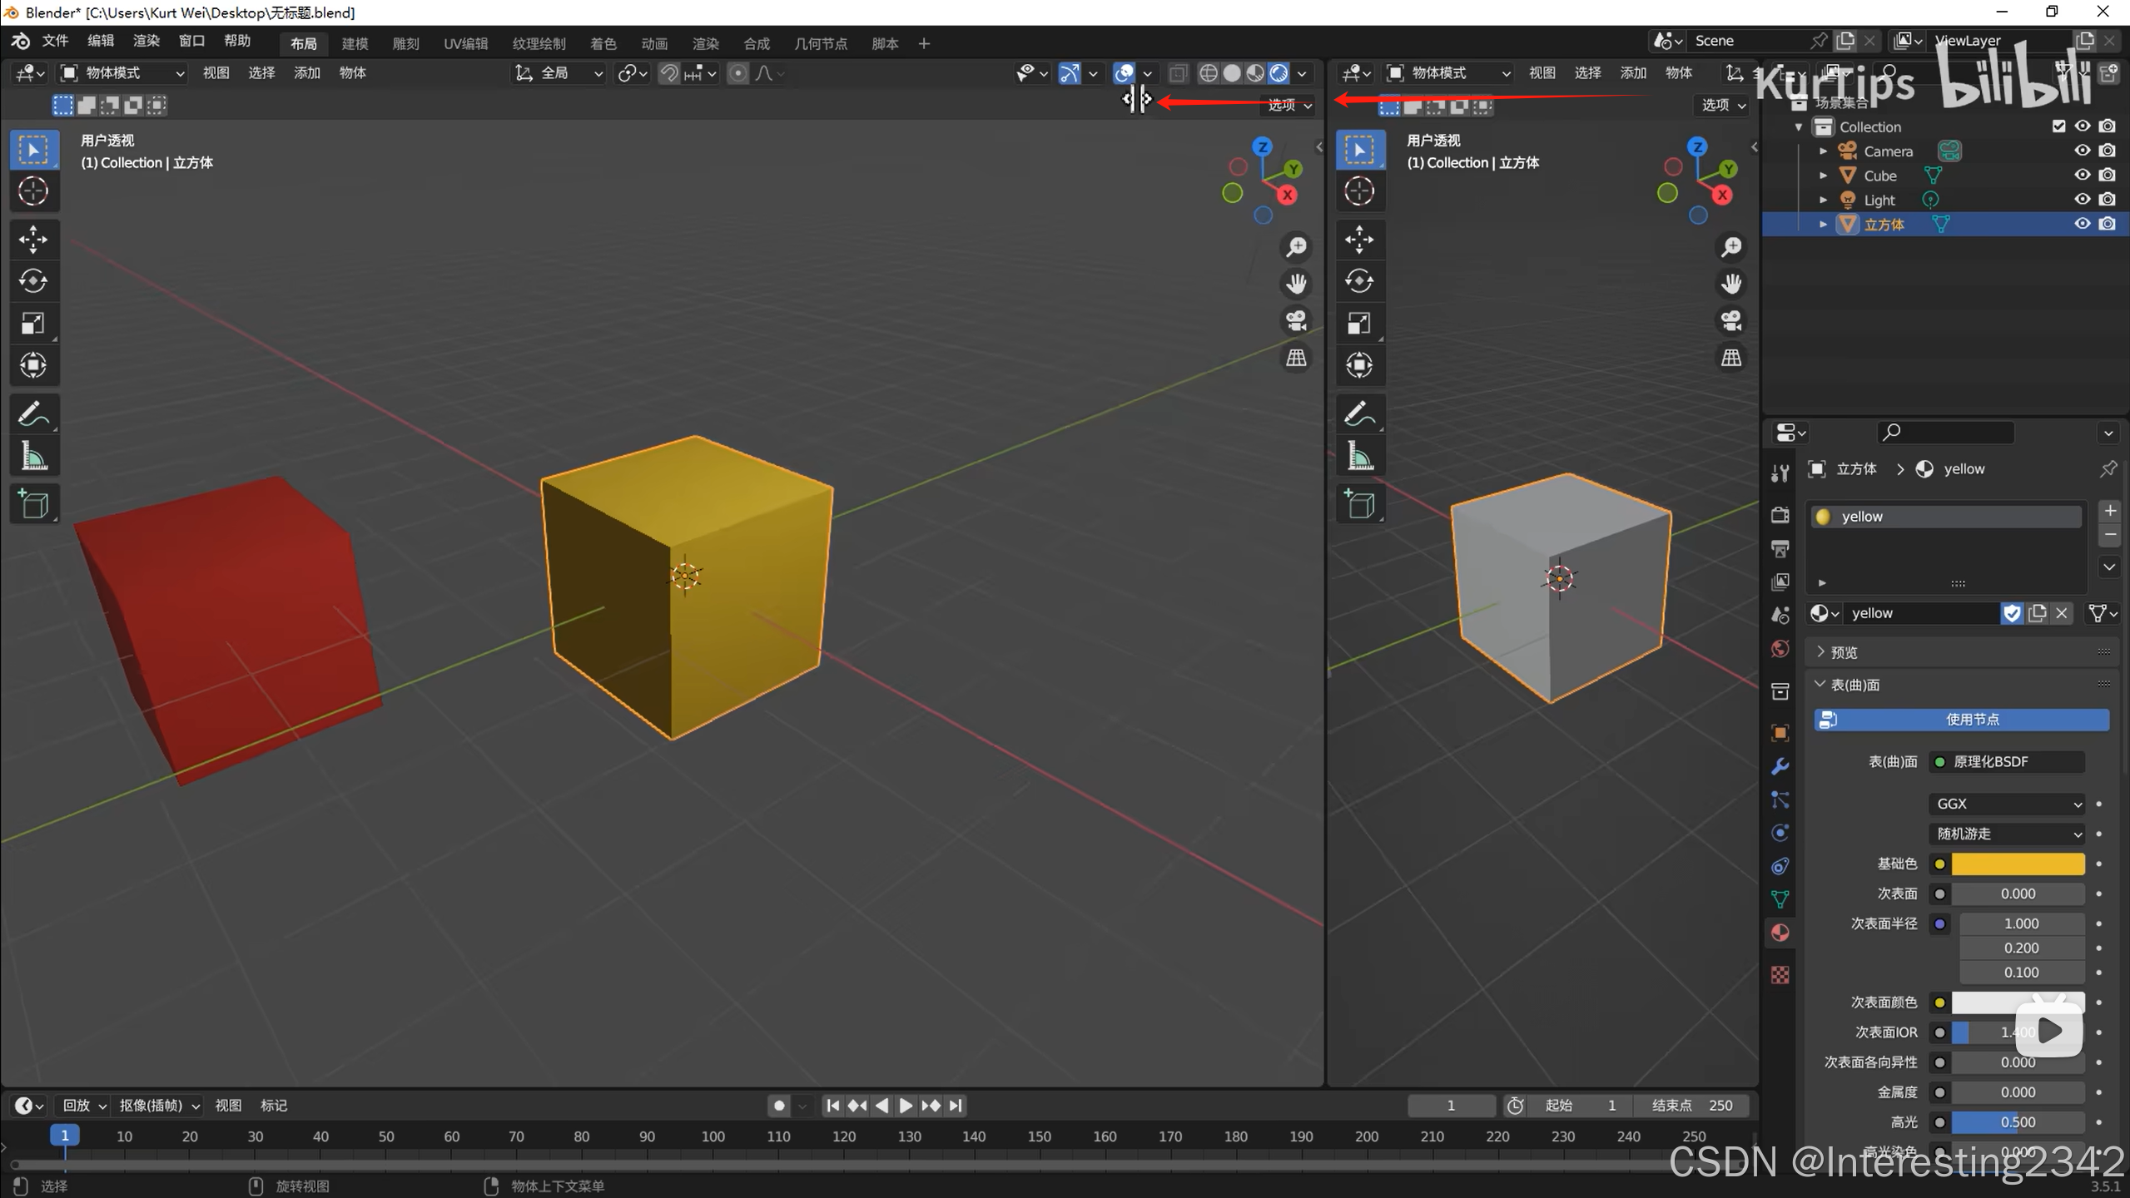The height and width of the screenshot is (1198, 2130).
Task: Click the 结束点 end frame field
Action: coord(1691,1106)
